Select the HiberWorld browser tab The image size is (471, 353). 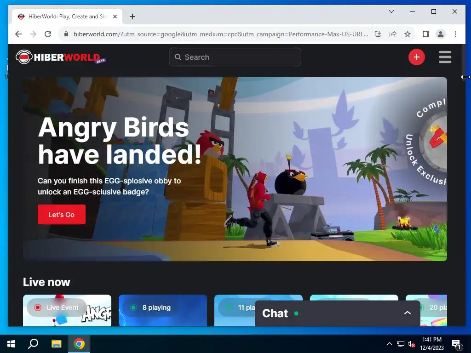pyautogui.click(x=67, y=17)
